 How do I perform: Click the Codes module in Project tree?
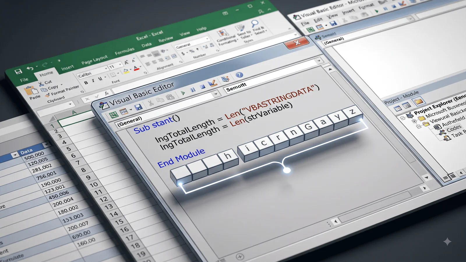pyautogui.click(x=454, y=128)
